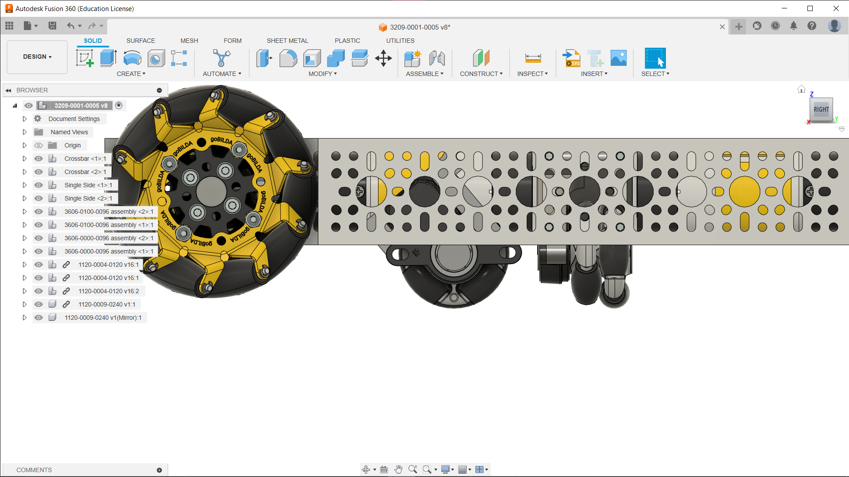Click the Home view icon near ViewCube
This screenshot has height=477, width=849.
pyautogui.click(x=801, y=89)
